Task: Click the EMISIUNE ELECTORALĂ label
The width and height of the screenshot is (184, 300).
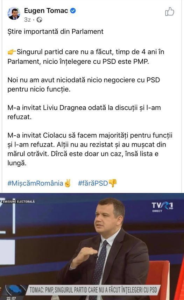Action: tap(19, 201)
